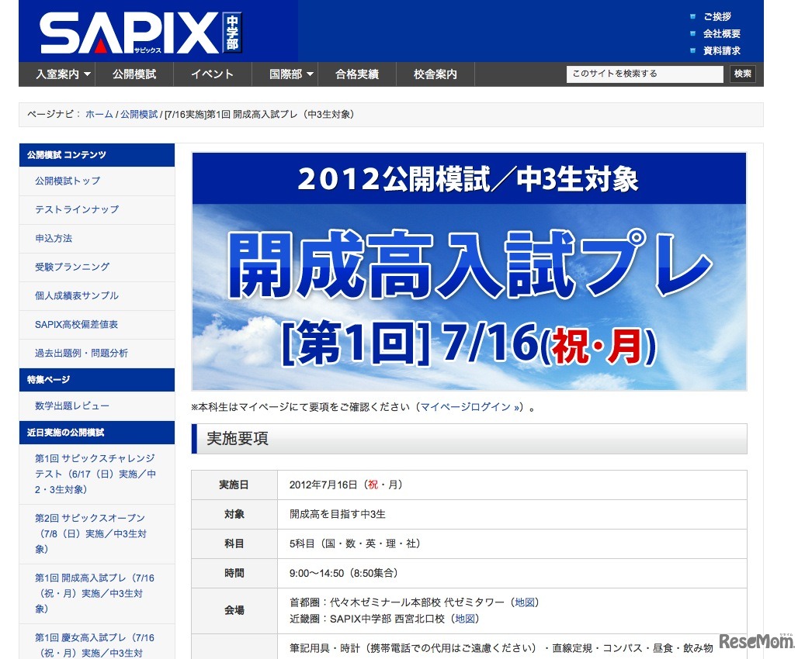Open 受験プランニング in sidebar
This screenshot has height=659, width=805.
(x=72, y=267)
